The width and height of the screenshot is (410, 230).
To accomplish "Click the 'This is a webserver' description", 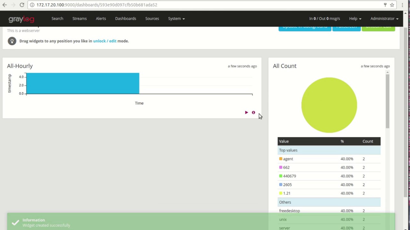I will point(23,30).
